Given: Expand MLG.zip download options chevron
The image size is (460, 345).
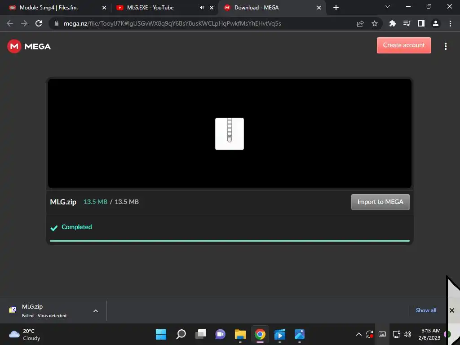Looking at the screenshot, I should [x=96, y=311].
